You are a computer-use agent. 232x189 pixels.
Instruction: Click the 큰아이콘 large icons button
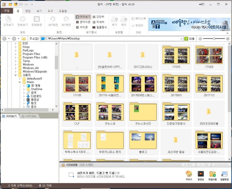(83, 22)
